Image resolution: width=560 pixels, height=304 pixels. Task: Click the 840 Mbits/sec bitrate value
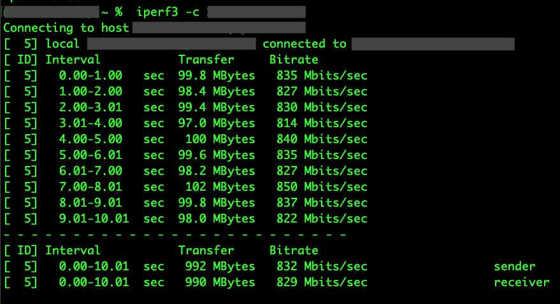click(322, 139)
